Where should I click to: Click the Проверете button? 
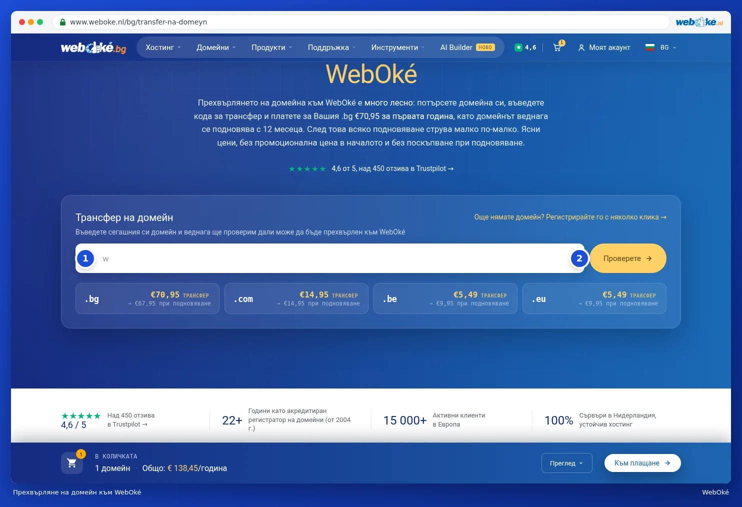pos(628,258)
